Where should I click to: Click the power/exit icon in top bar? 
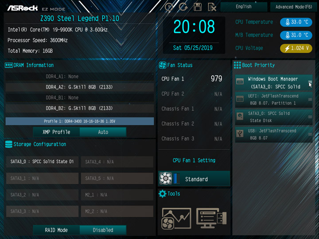click(x=169, y=7)
